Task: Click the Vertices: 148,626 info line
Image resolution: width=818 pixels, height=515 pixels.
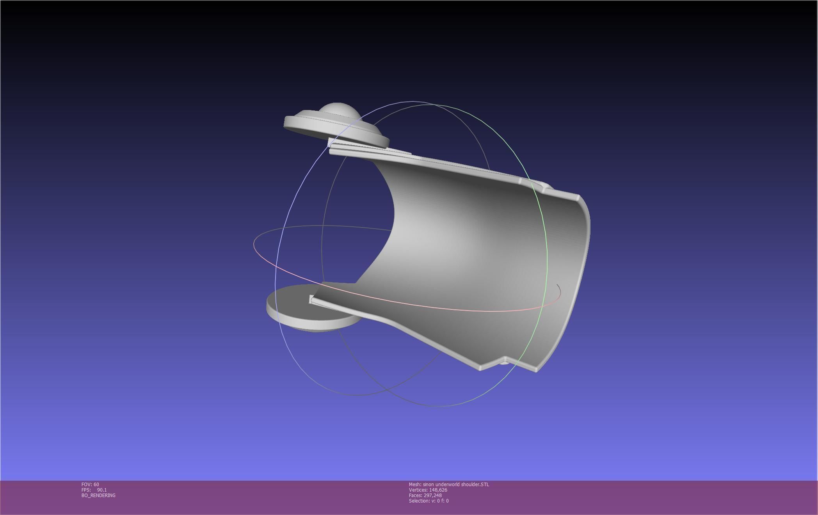Action: point(428,490)
